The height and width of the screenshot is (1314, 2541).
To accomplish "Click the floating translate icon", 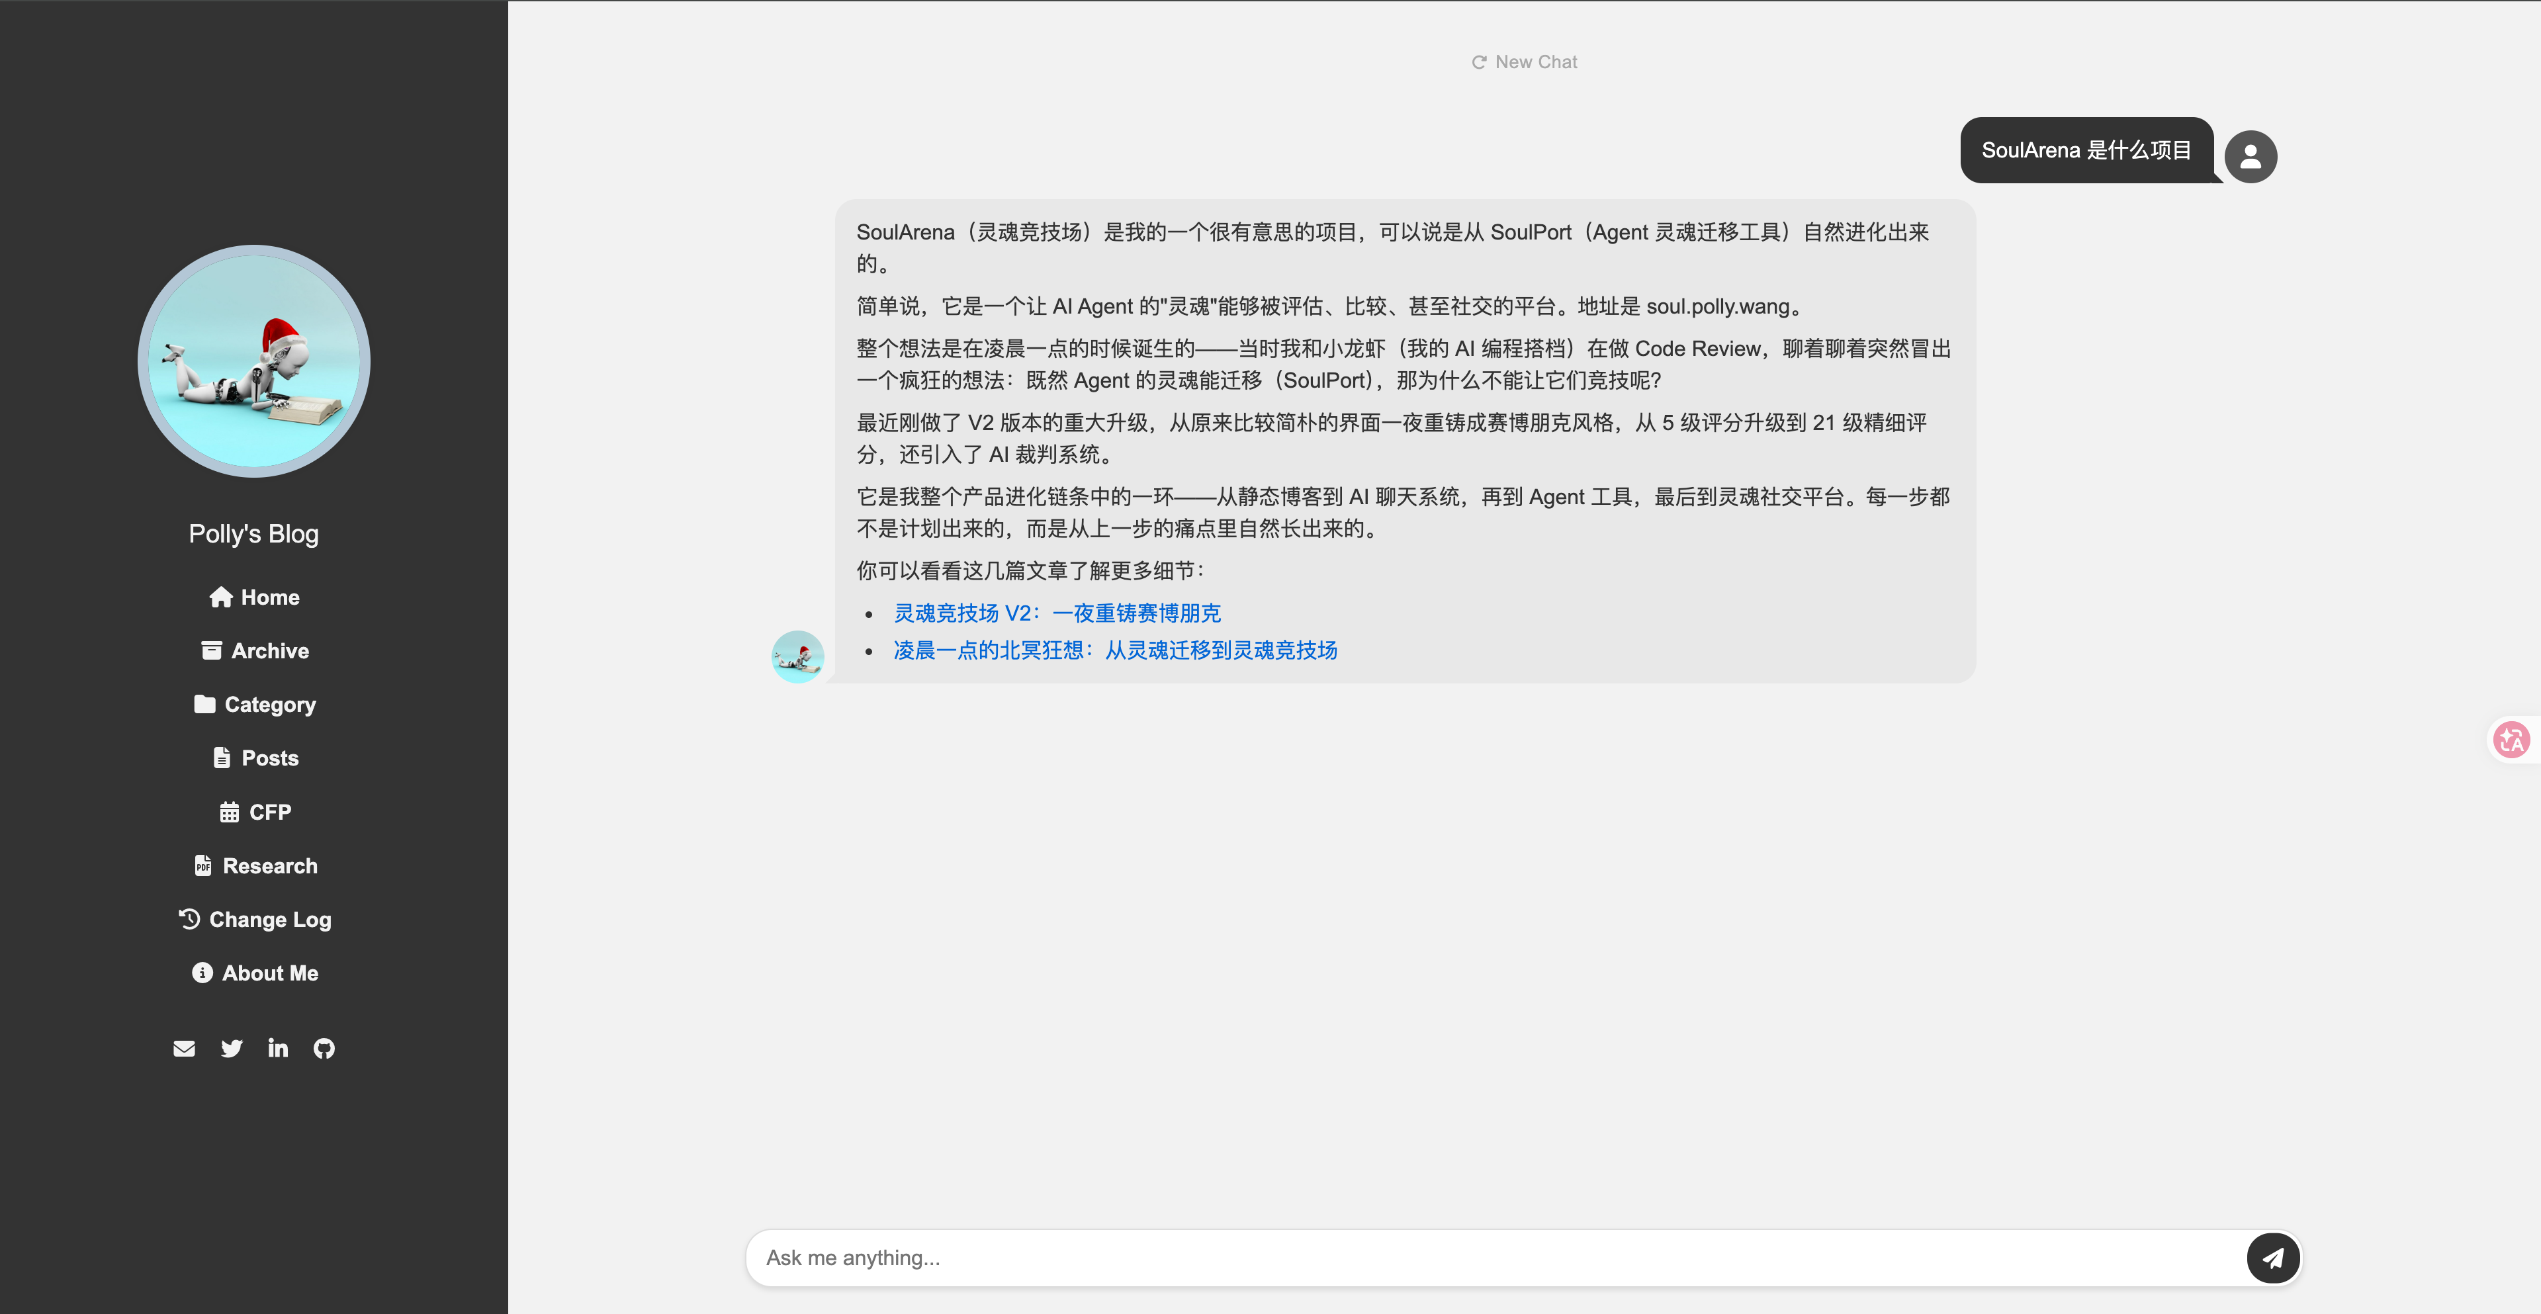I will (x=2511, y=739).
